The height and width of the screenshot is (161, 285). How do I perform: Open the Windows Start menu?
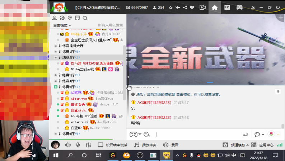click(56, 155)
